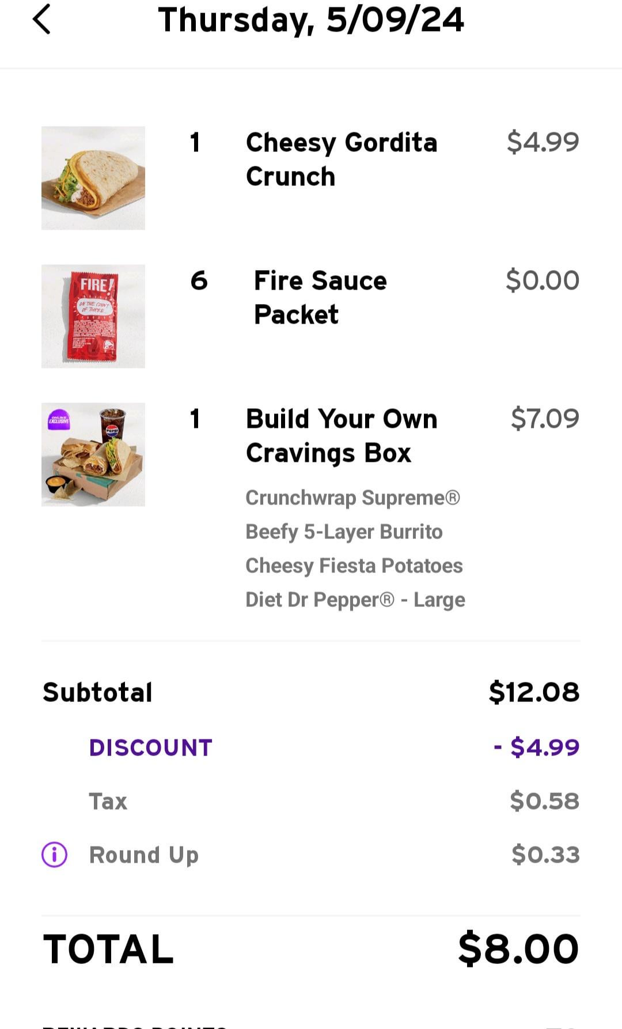Screen dimensions: 622x1029
Task: Tap the Thursday, 5/09/24 header title
Action: pos(311,20)
